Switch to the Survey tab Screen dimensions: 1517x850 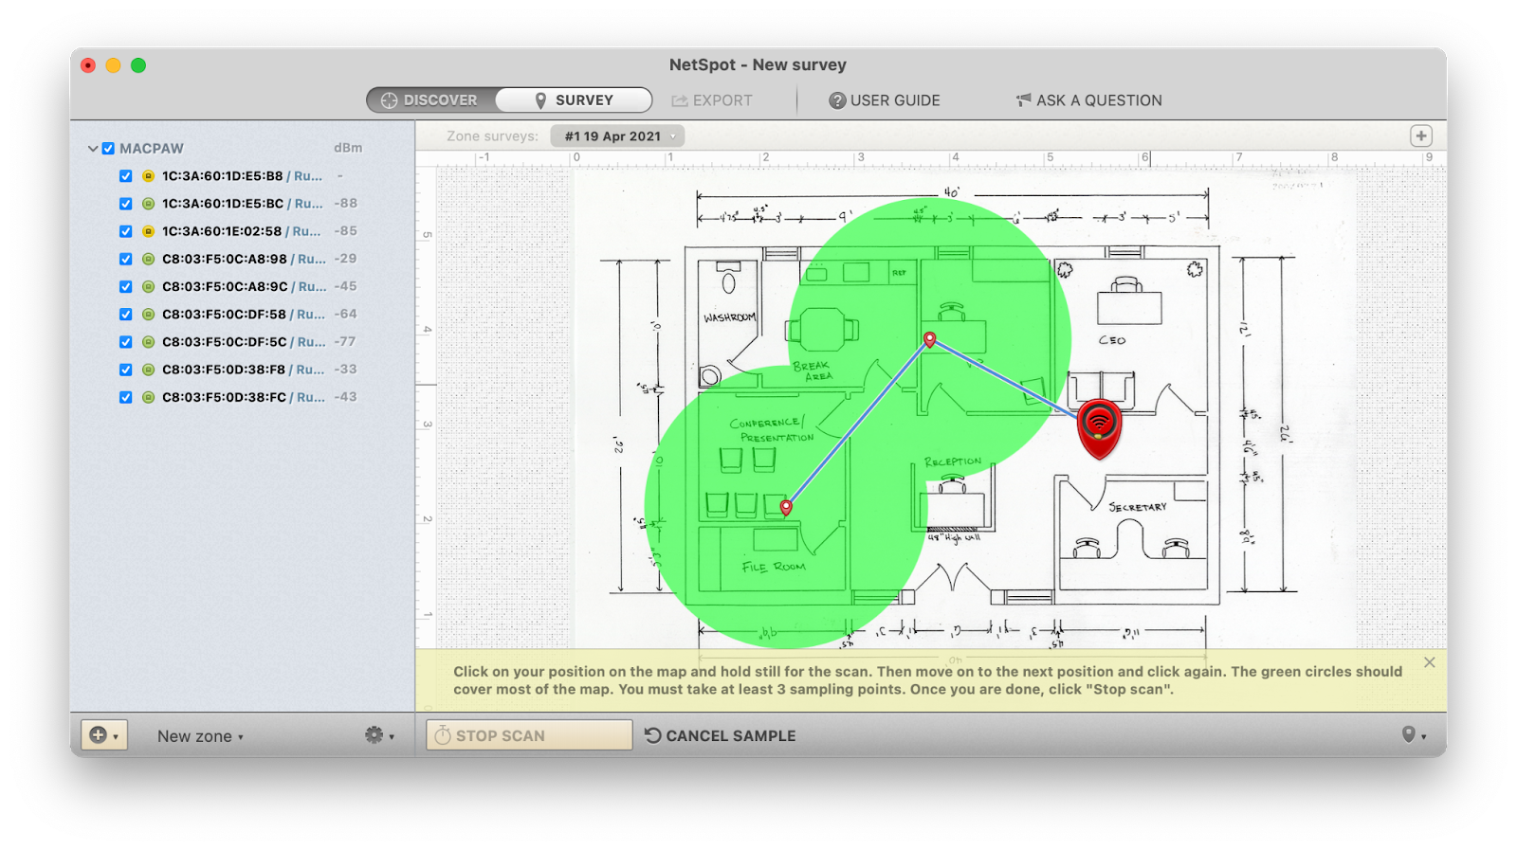coord(574,99)
